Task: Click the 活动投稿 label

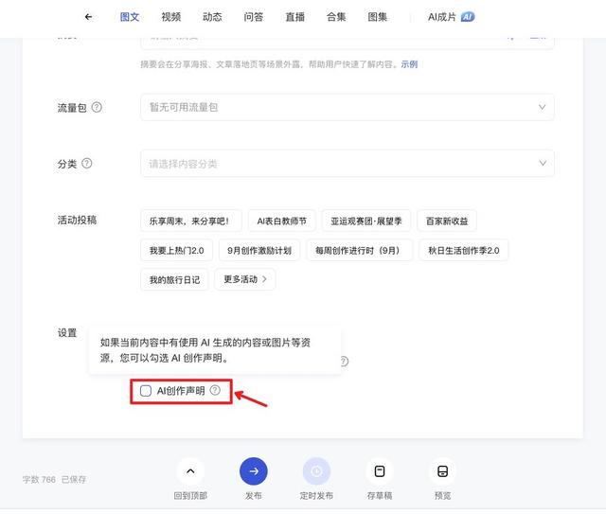Action: 77,220
